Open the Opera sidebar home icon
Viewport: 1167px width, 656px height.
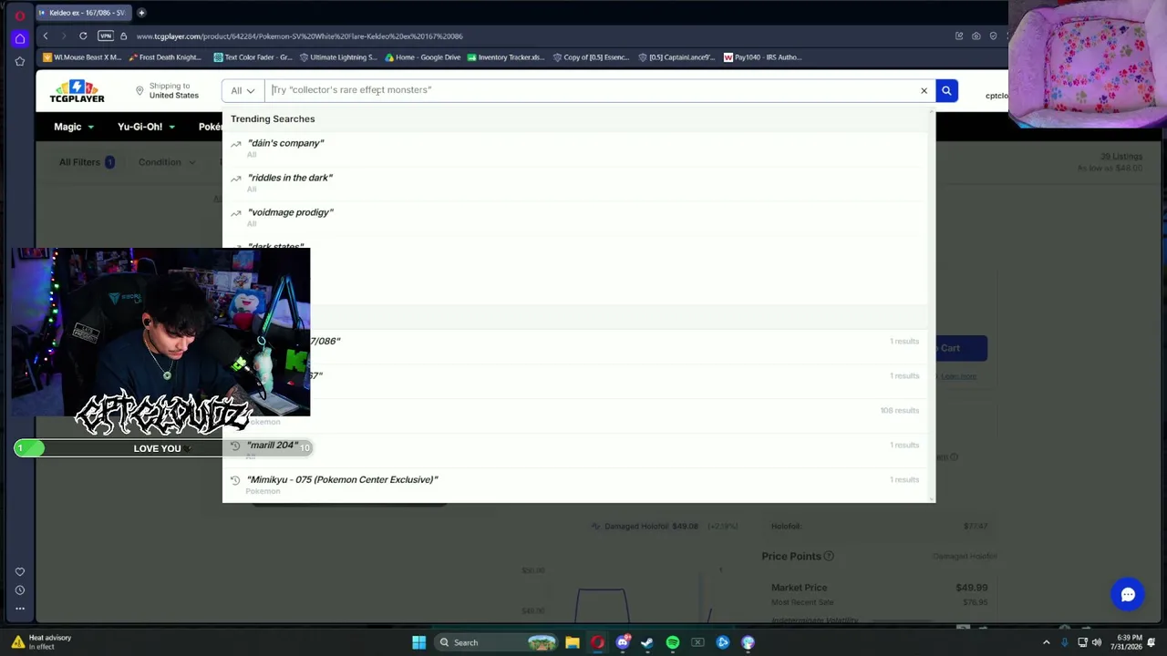click(20, 38)
